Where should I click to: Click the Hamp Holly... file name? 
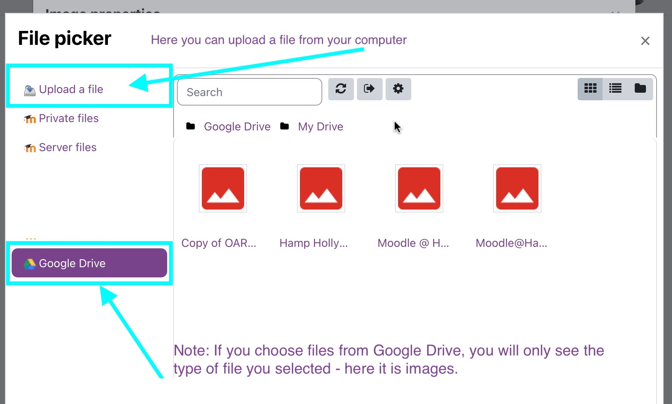[314, 243]
